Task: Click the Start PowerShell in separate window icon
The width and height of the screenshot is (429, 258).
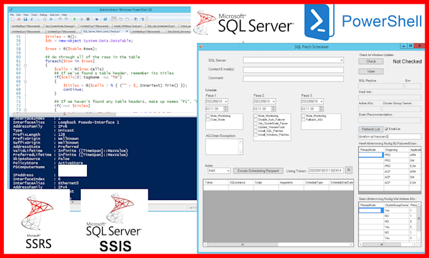Action: coord(105,19)
